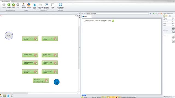175x98 pixels.
Task: Click the lightning icon in properties panel
Action: 167,16
